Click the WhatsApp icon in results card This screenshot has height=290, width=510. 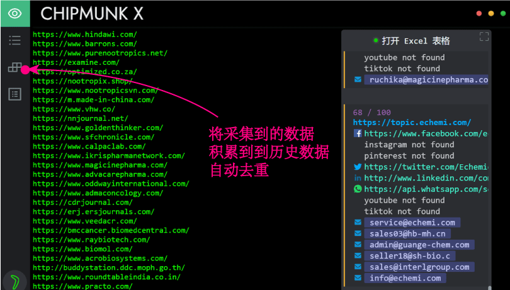coord(358,189)
